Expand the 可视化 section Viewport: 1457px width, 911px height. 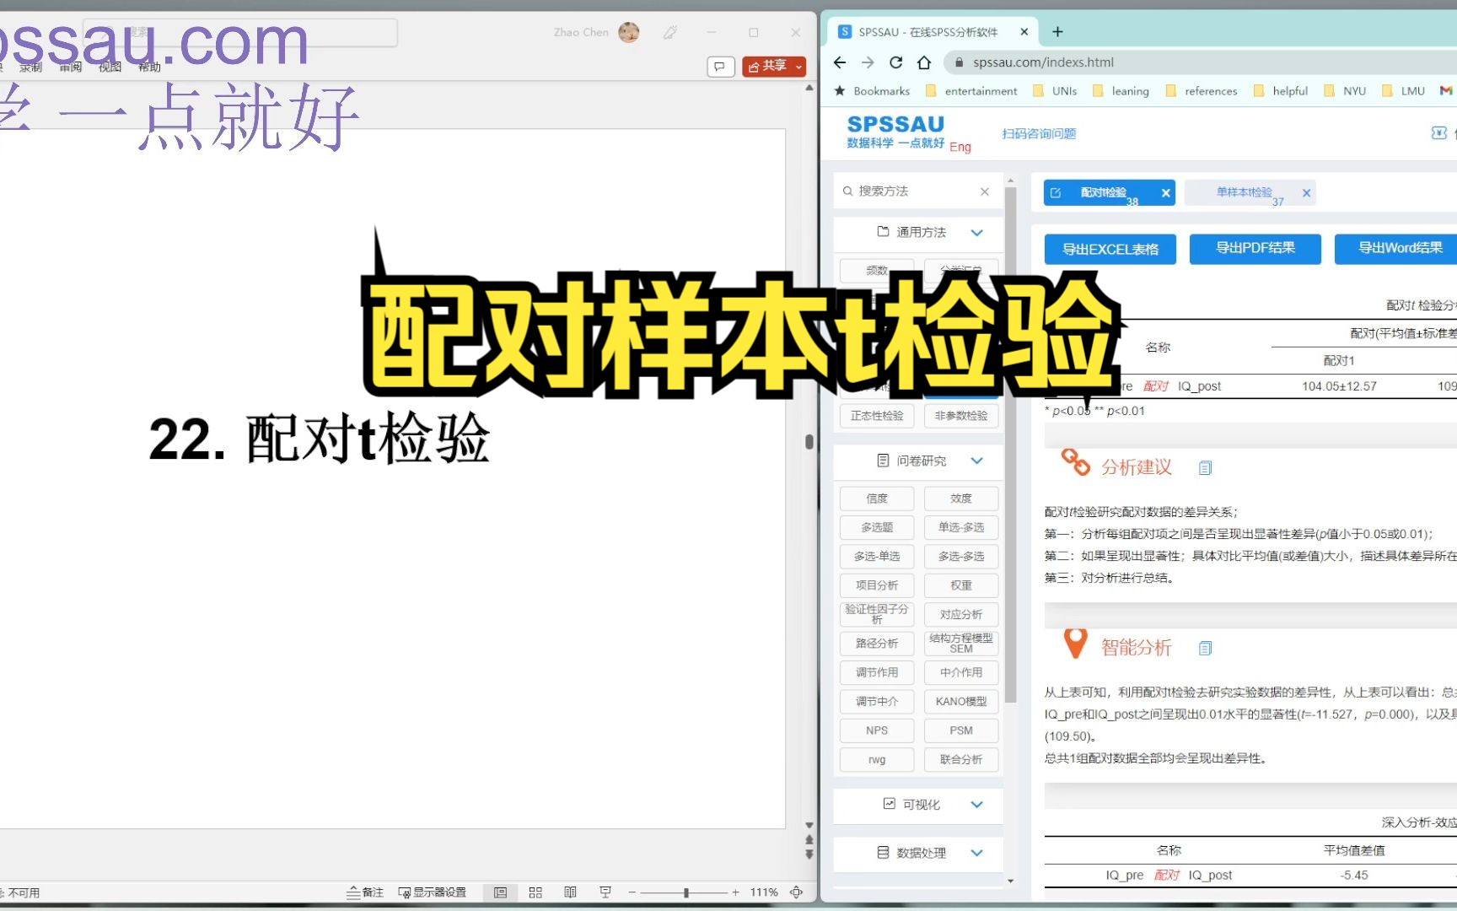977,804
